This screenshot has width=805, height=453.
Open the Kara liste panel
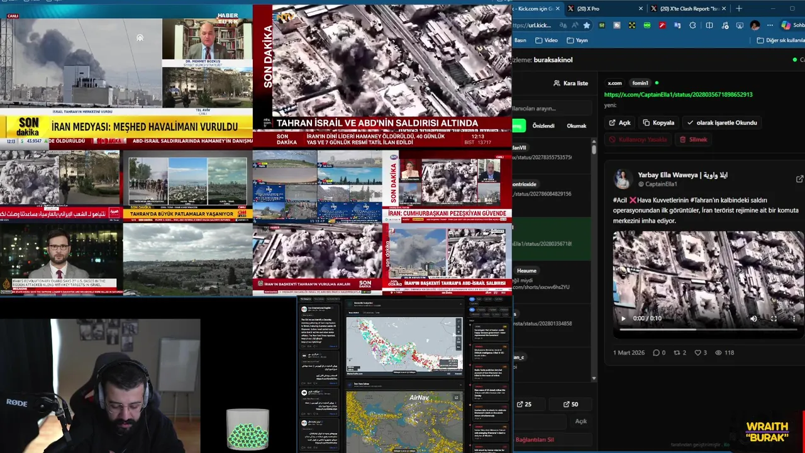[x=570, y=83]
